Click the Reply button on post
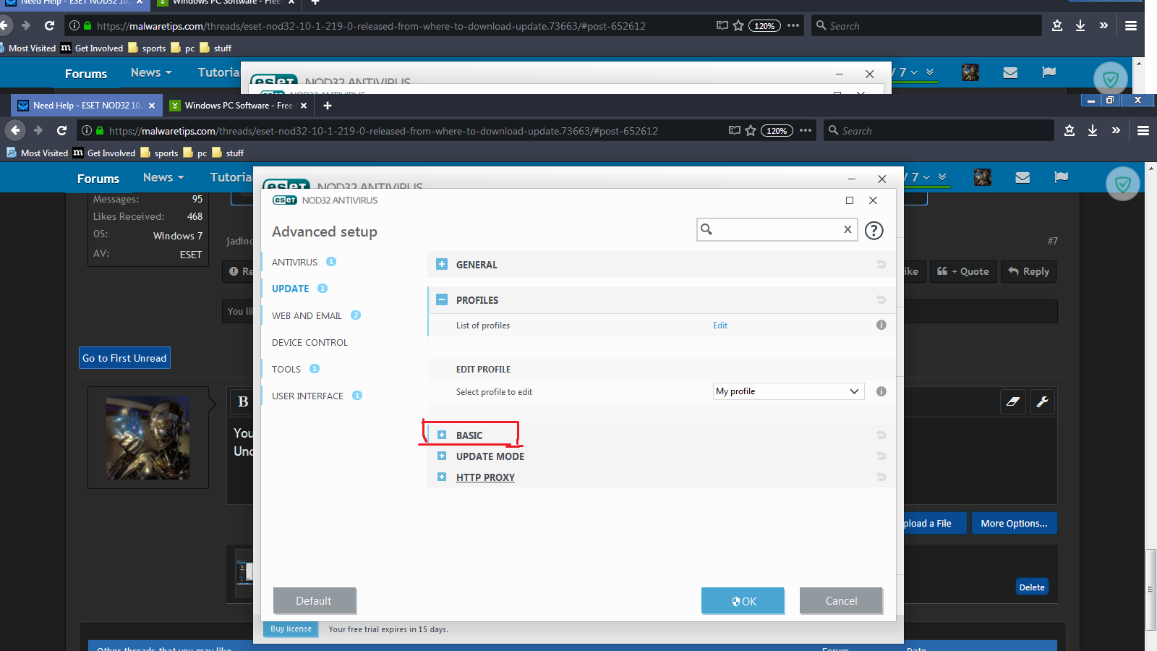The width and height of the screenshot is (1157, 651). [x=1028, y=271]
